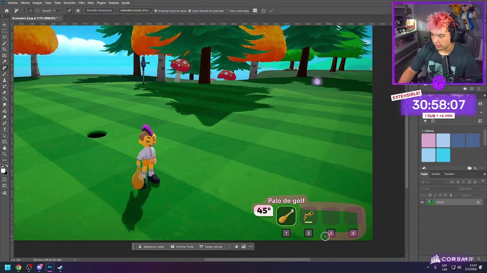The height and width of the screenshot is (273, 487).
Task: Open the Filtro menu
Action: click(x=81, y=3)
